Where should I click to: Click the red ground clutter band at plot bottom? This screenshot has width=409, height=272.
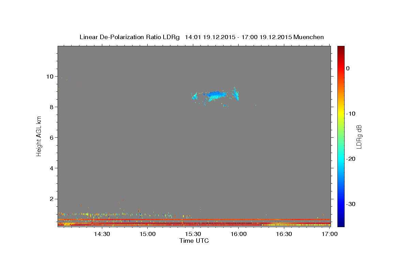pos(194,225)
